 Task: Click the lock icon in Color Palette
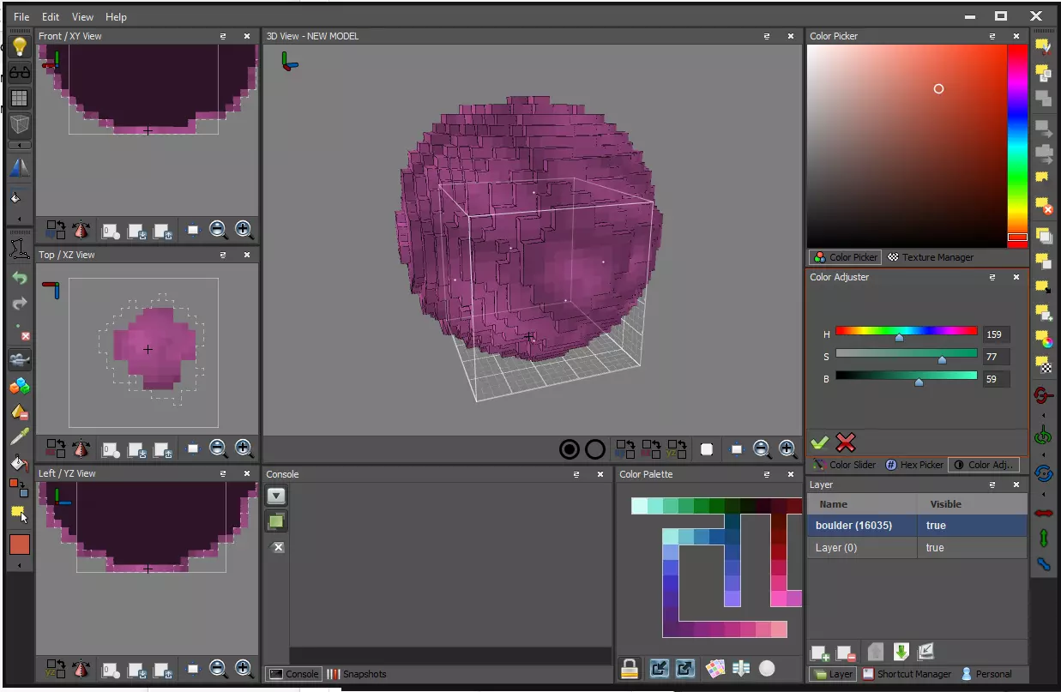630,669
